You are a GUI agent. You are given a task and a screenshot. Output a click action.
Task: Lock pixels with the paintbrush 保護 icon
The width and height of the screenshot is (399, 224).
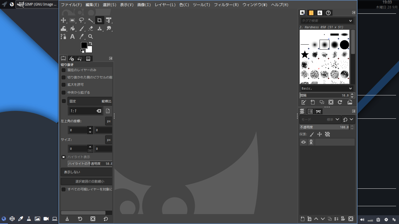coord(312,134)
